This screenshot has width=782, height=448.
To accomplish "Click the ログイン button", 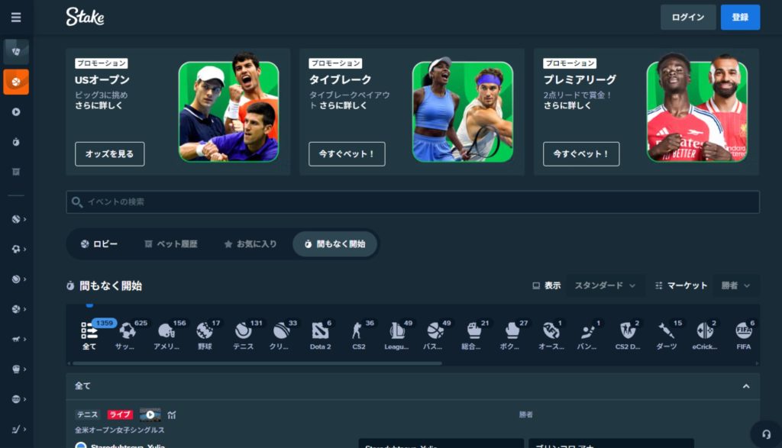I will (x=688, y=18).
